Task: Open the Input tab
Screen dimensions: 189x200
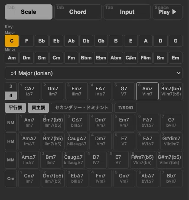Action: (x=127, y=12)
